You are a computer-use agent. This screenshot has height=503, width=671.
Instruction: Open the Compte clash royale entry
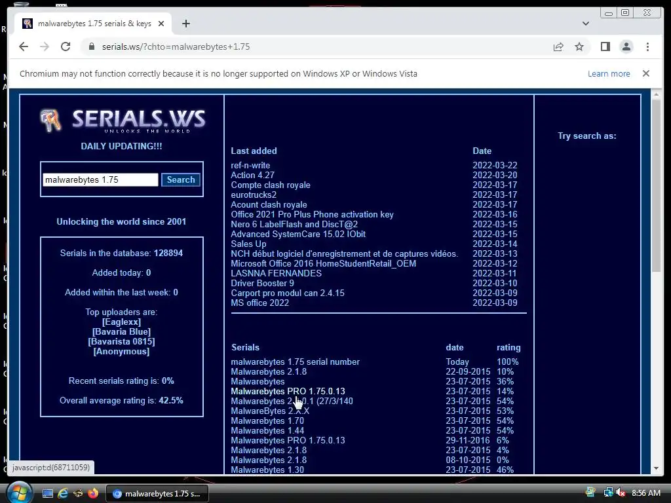click(x=271, y=185)
